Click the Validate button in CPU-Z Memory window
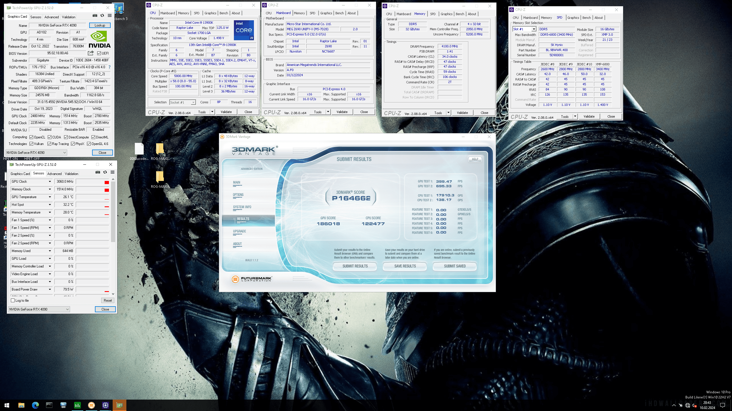 (462, 113)
